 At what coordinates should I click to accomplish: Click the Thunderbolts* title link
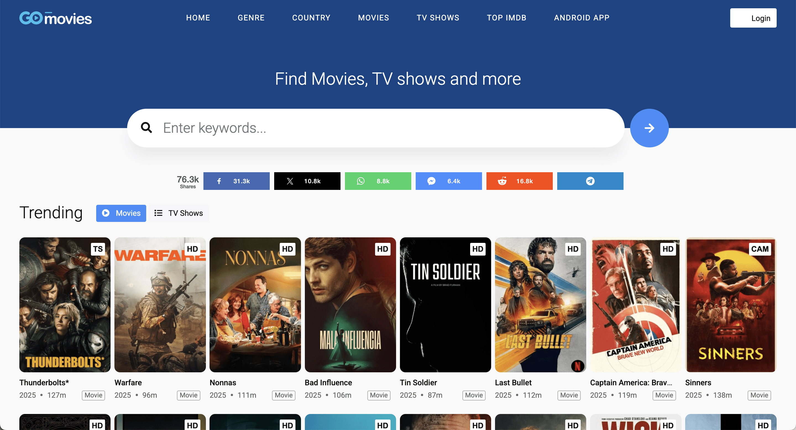click(44, 383)
